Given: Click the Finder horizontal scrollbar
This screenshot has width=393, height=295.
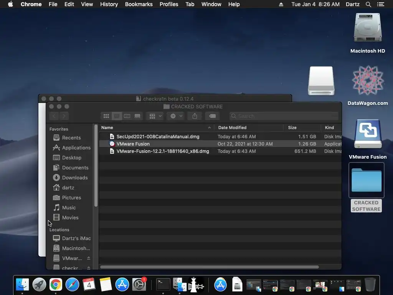Looking at the screenshot, I should point(209,267).
